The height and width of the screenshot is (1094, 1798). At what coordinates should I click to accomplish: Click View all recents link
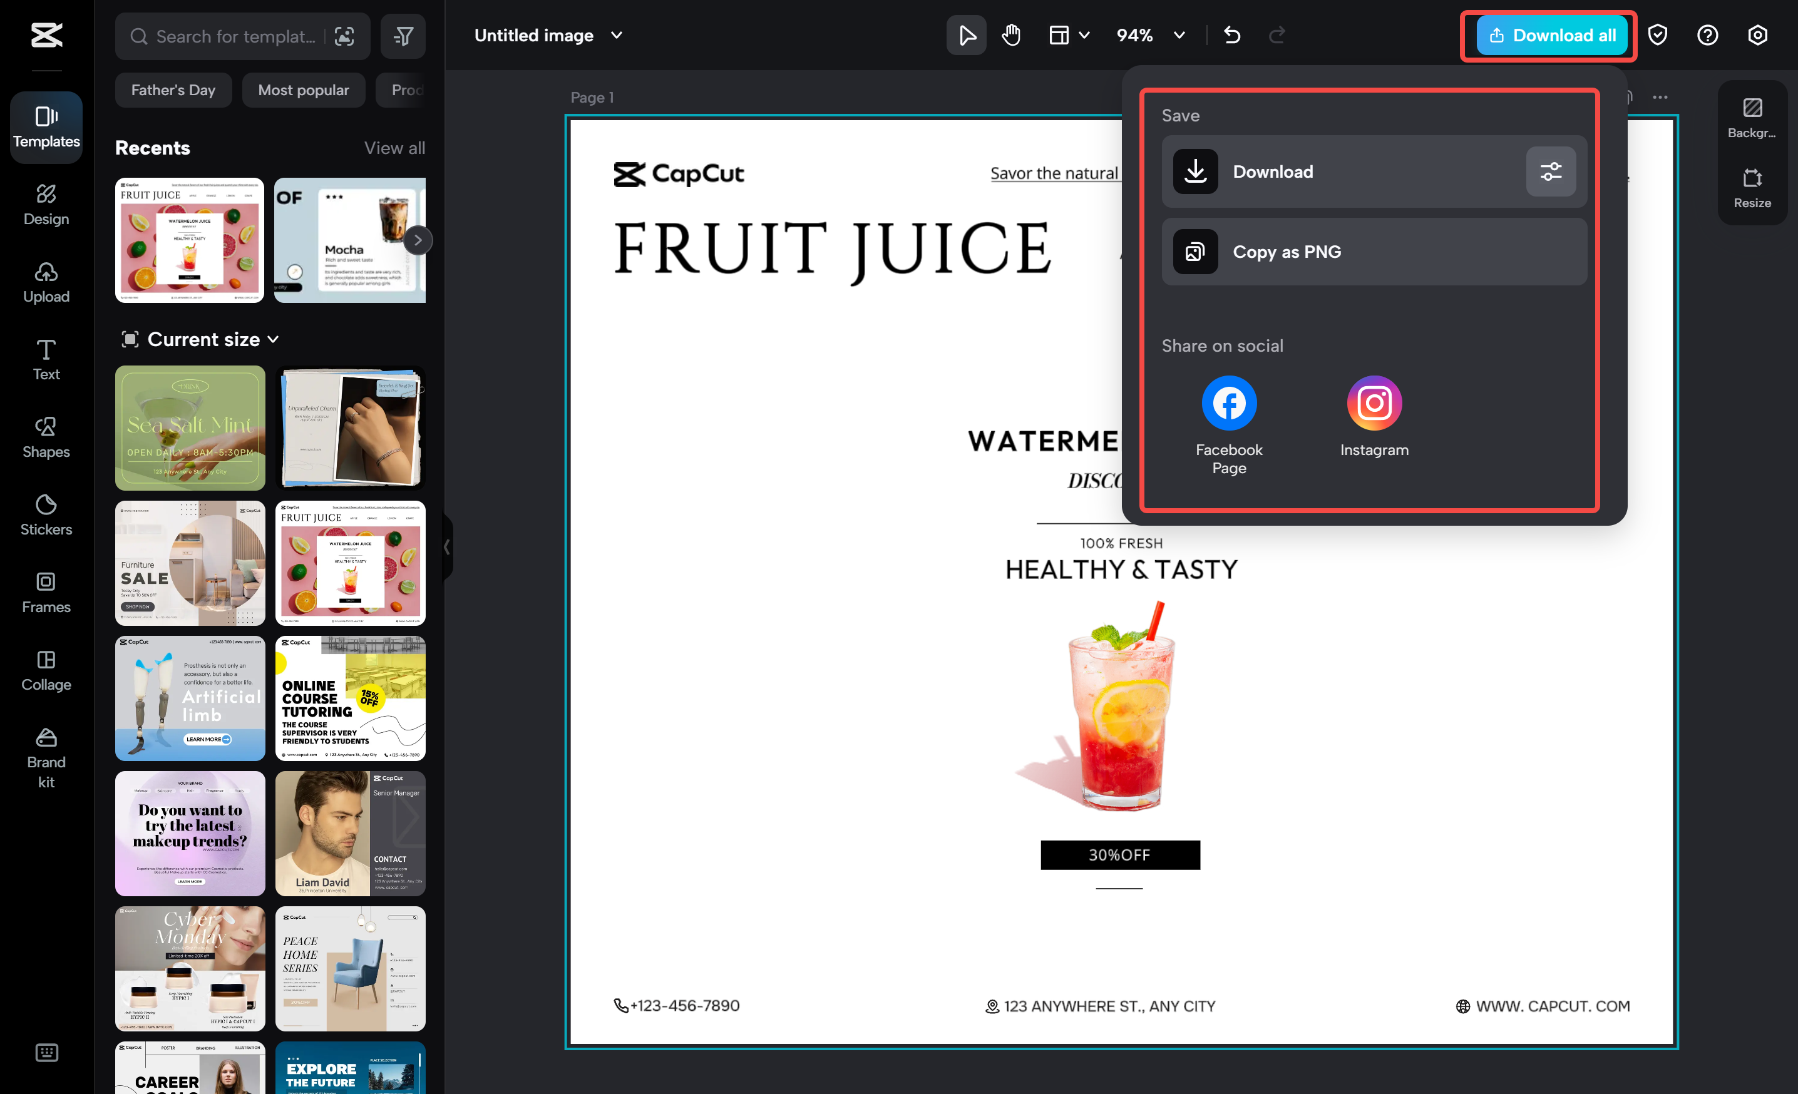click(394, 148)
